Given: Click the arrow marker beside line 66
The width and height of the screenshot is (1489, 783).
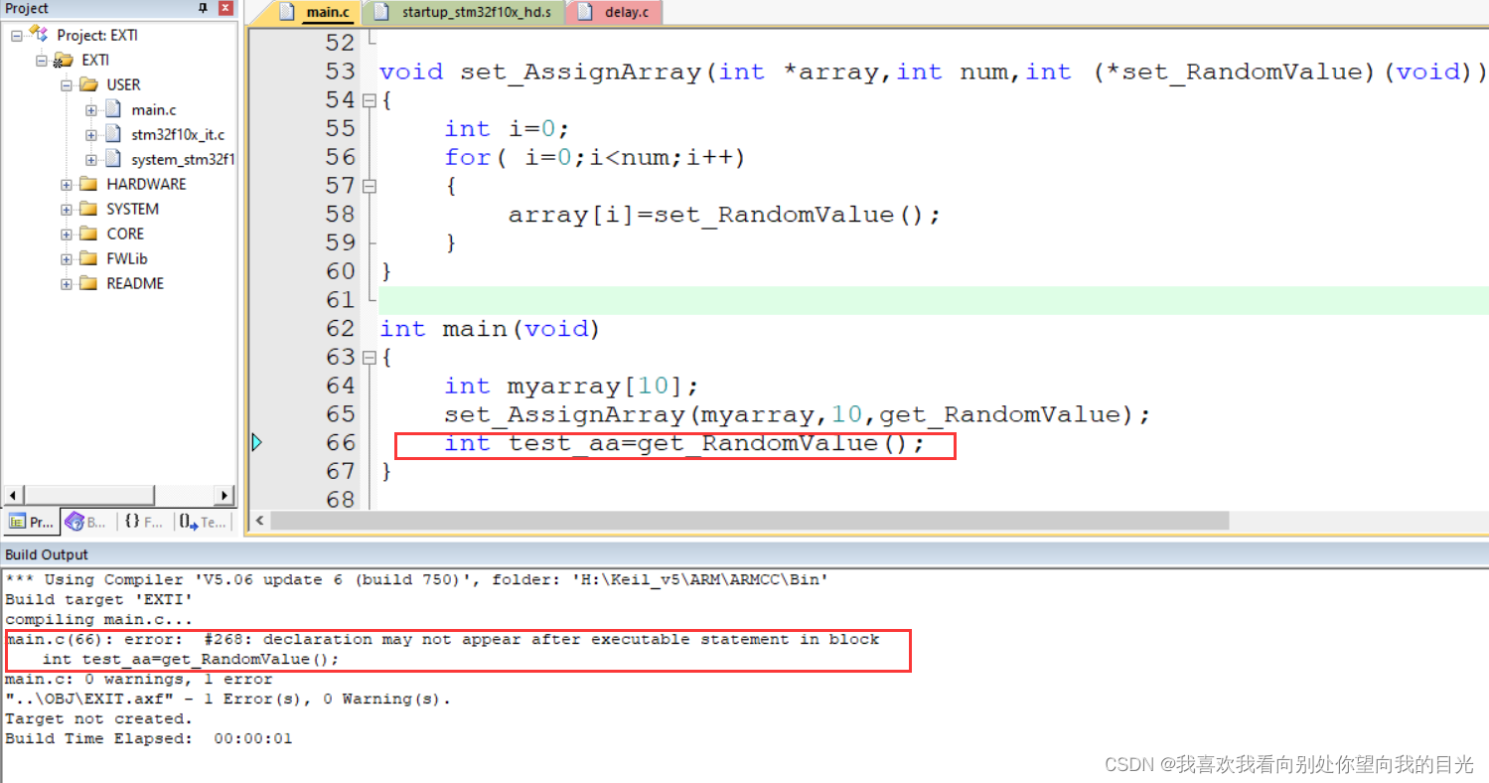Looking at the screenshot, I should tap(256, 443).
